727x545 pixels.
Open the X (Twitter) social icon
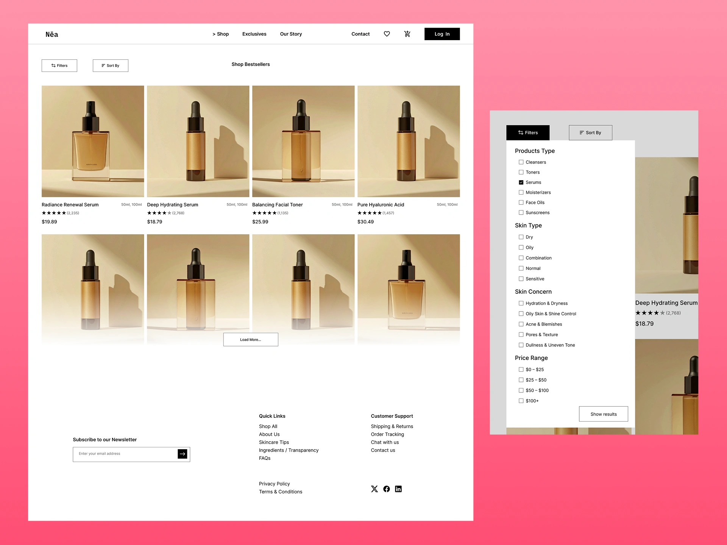point(374,489)
